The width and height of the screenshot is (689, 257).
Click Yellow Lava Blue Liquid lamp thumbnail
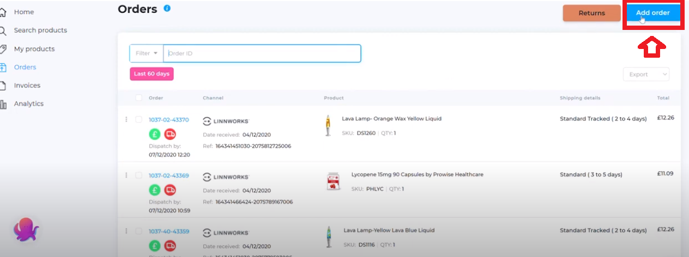[329, 237]
